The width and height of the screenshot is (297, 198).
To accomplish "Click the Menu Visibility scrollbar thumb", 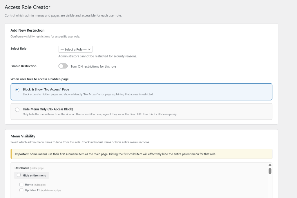I will tap(270, 171).
